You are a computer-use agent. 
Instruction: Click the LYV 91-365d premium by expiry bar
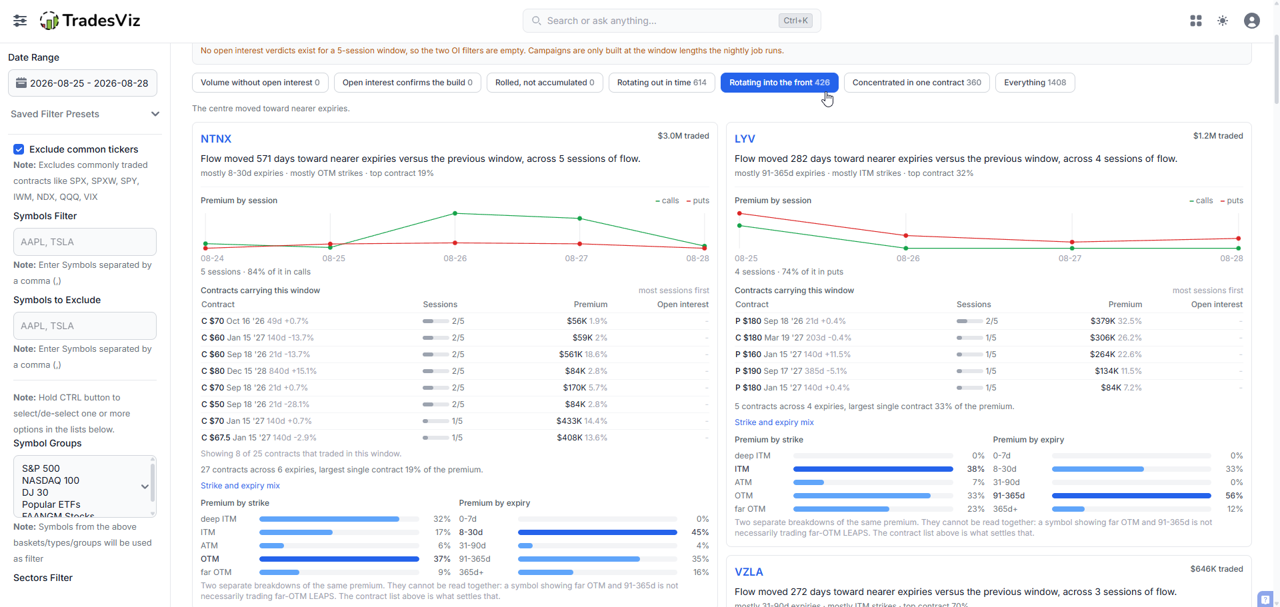point(1131,496)
